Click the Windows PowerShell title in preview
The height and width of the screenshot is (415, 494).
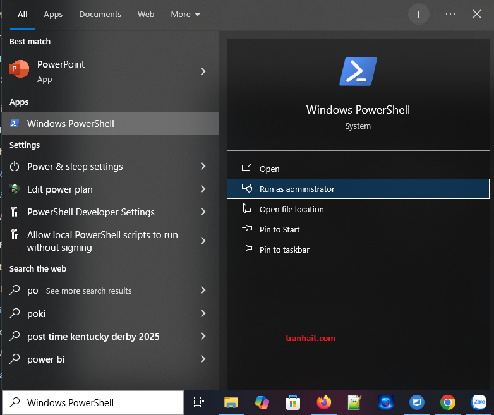[x=358, y=110]
